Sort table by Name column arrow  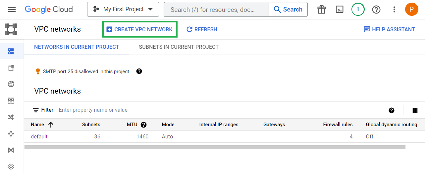51,125
